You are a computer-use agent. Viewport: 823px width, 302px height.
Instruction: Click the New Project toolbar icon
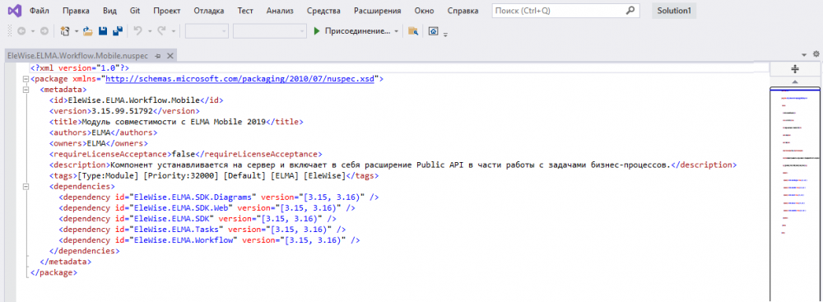coord(65,31)
